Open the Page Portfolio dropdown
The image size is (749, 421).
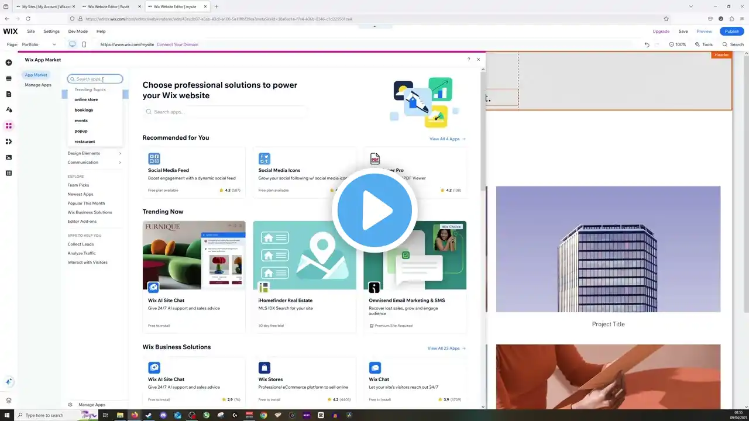click(39, 44)
